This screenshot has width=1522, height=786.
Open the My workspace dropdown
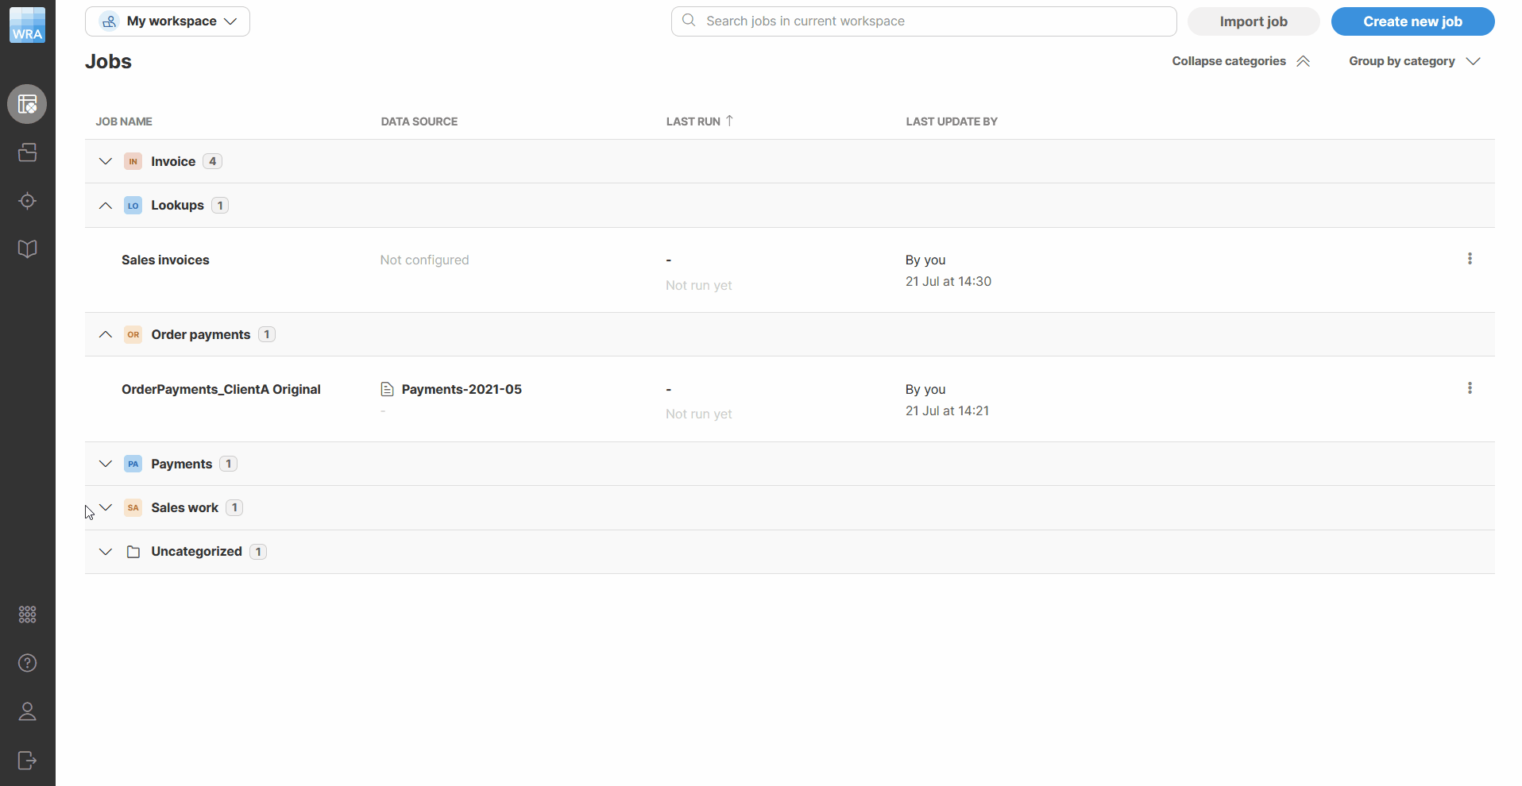[x=168, y=21]
